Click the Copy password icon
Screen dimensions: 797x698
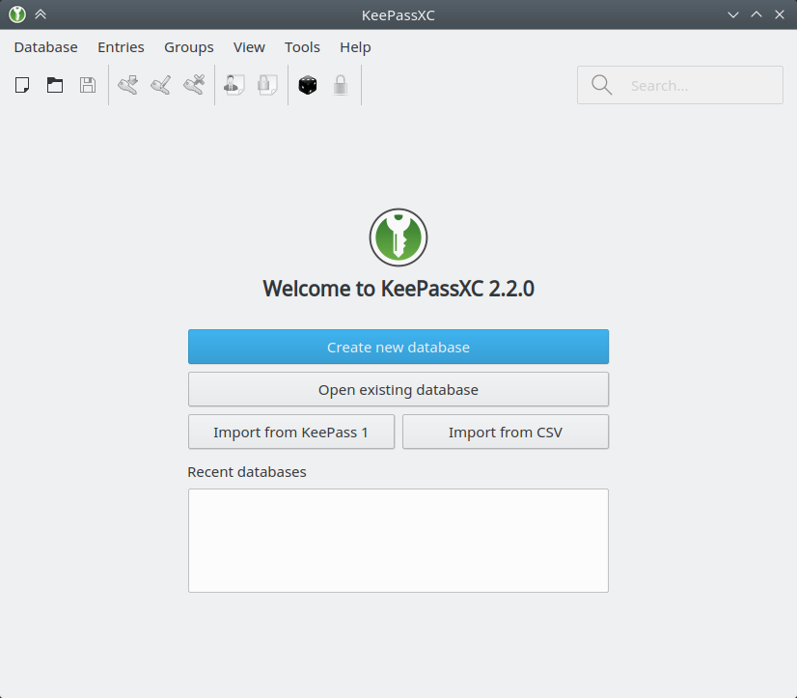coord(267,85)
